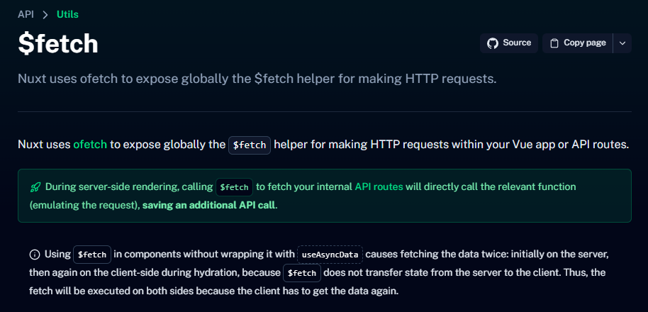Click the $fetch badge right after Using
The width and height of the screenshot is (648, 312).
[92, 254]
